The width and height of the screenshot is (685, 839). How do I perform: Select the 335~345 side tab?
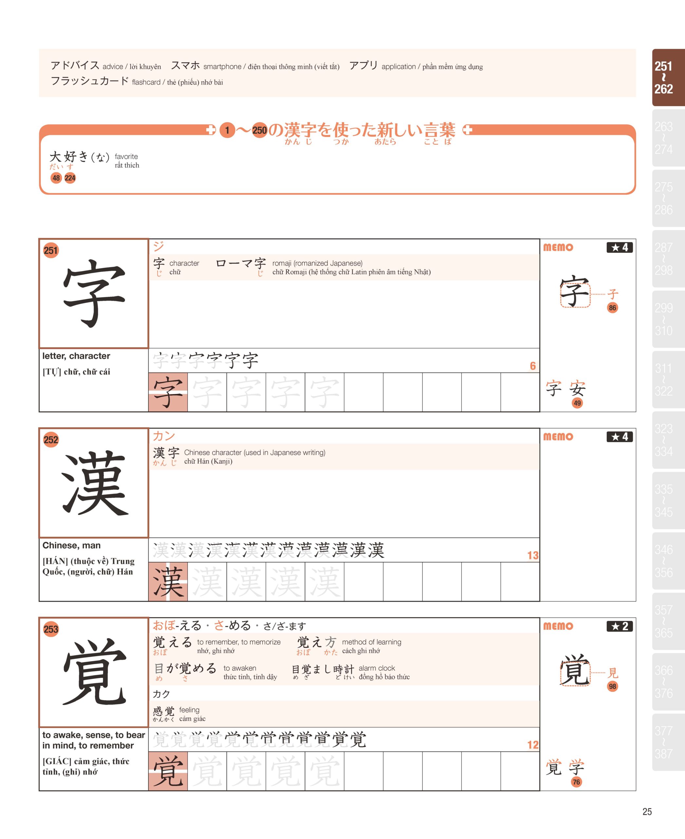coord(668,500)
